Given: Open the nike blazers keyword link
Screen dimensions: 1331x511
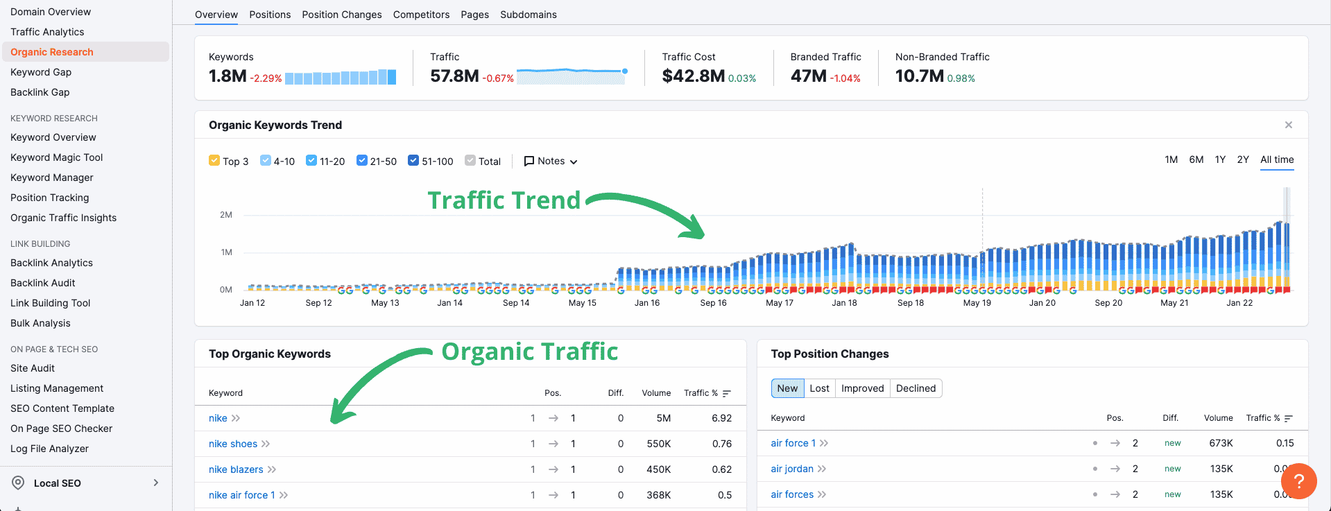Looking at the screenshot, I should [236, 469].
